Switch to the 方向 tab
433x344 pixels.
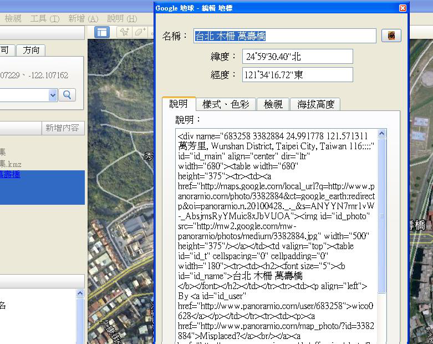(31, 50)
